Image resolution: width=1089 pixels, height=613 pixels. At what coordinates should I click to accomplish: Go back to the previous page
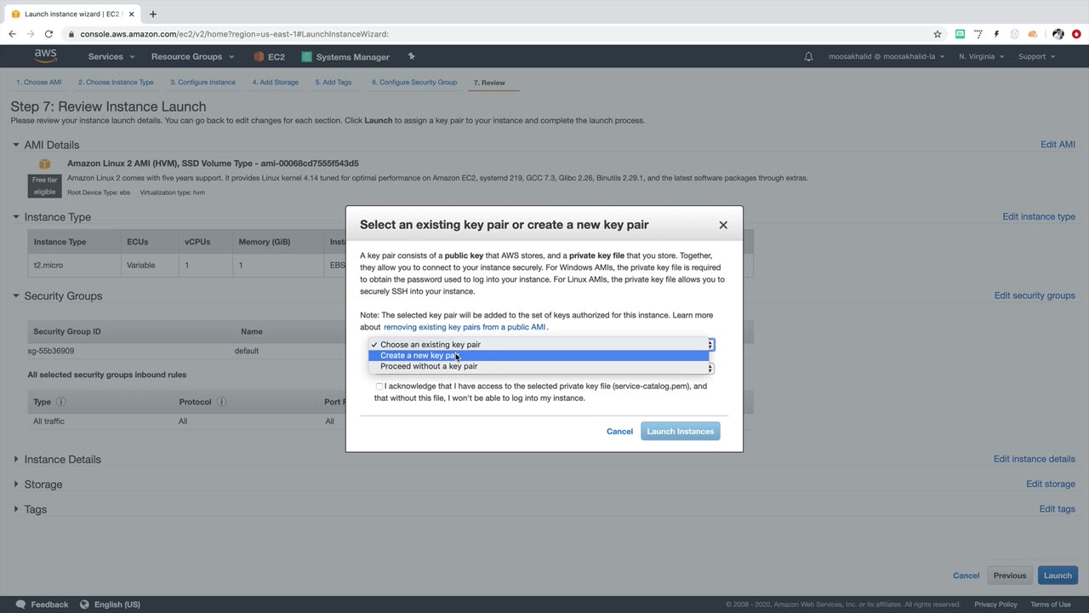tap(12, 34)
